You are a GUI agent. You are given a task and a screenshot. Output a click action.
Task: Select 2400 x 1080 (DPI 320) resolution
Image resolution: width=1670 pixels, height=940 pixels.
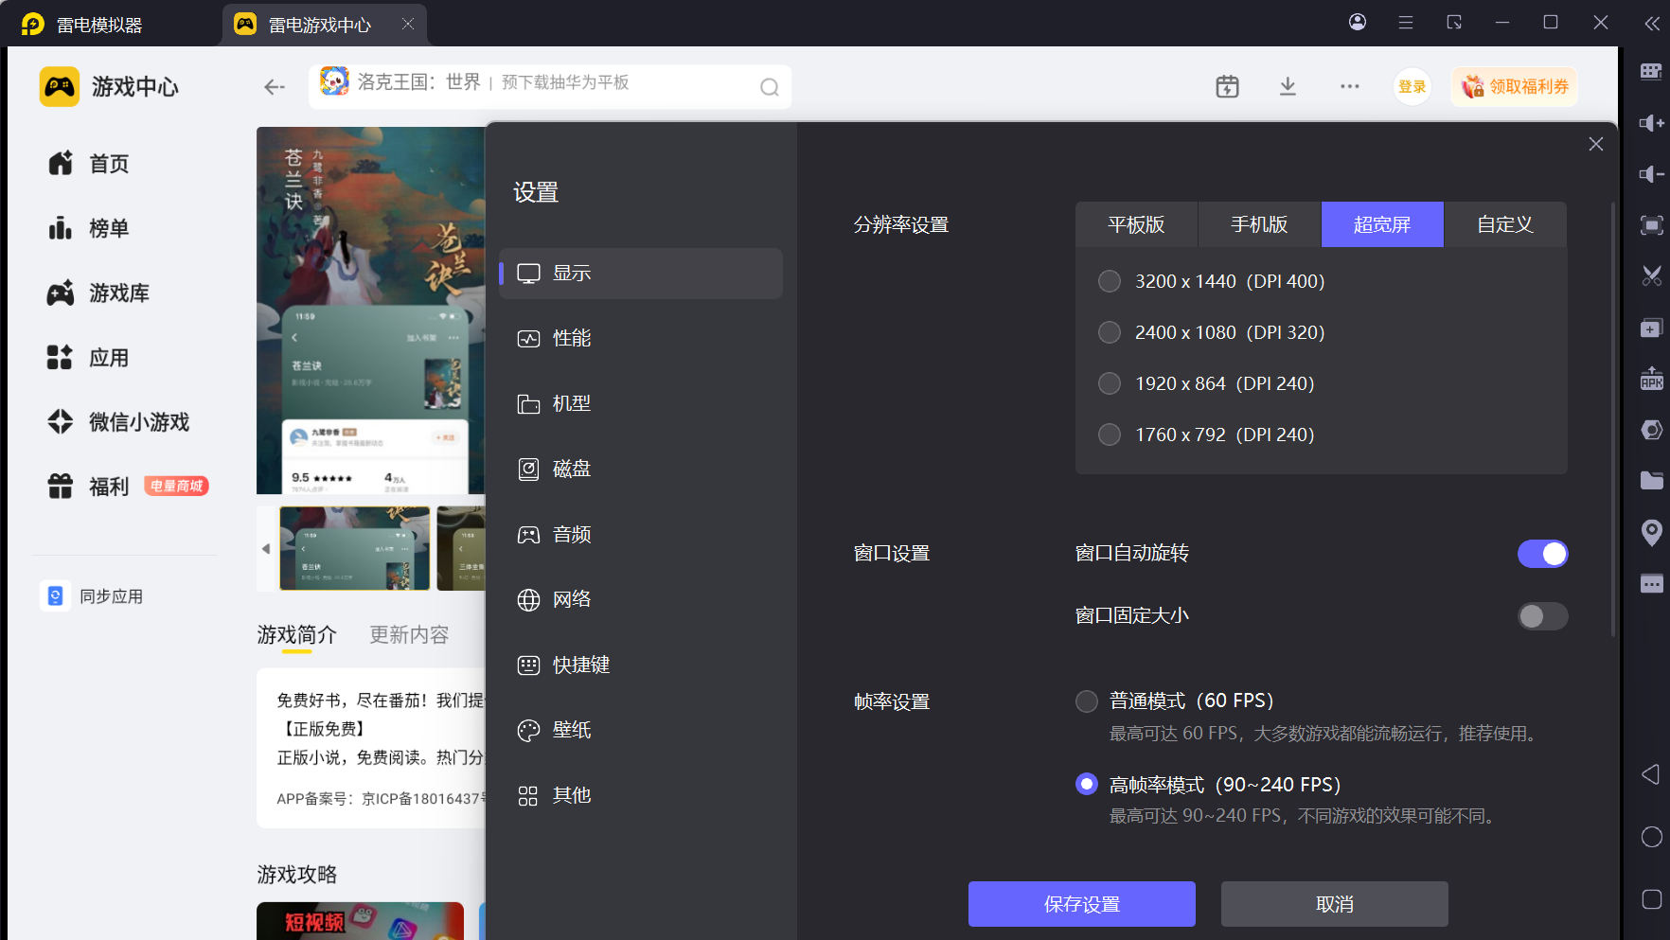[x=1110, y=332]
